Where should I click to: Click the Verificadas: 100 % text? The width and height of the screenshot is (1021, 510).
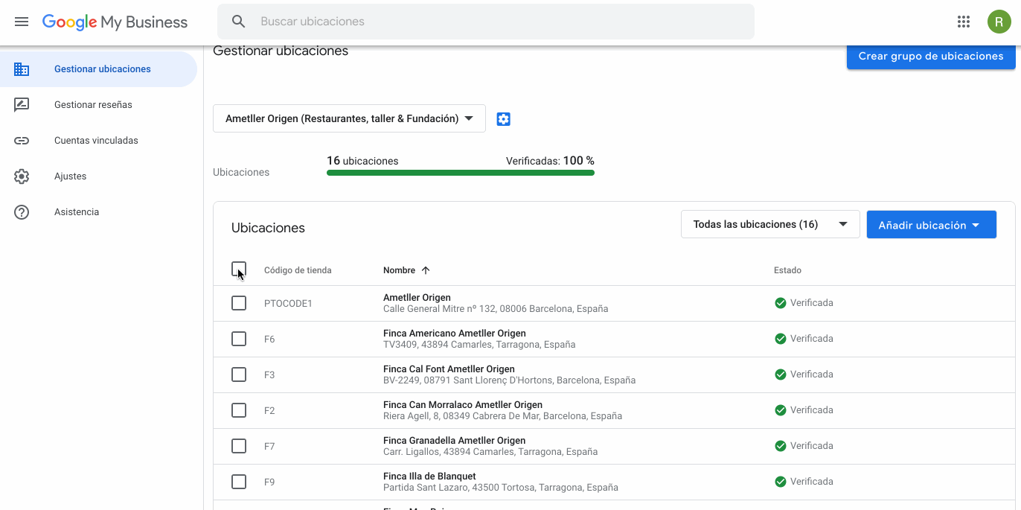click(x=550, y=161)
